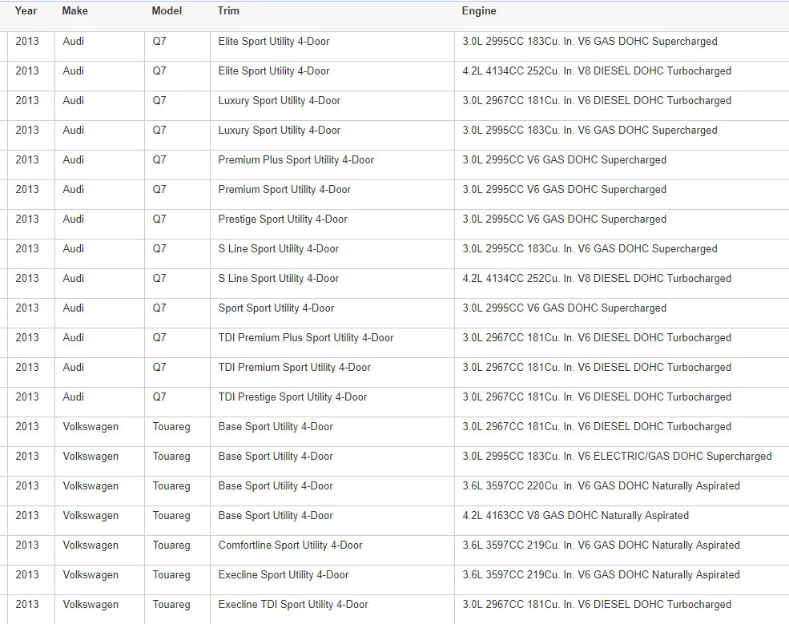Click Luxury trim cell with V6 GAS engine

[x=332, y=135]
